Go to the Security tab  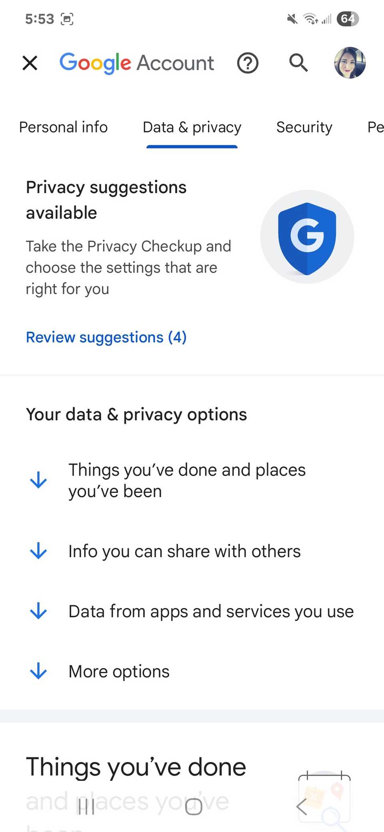point(304,127)
